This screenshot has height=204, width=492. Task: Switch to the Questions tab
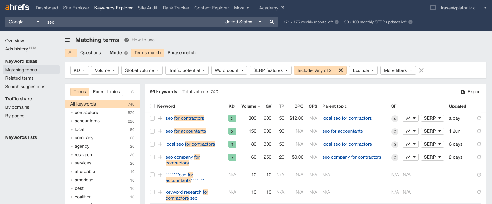tap(91, 53)
